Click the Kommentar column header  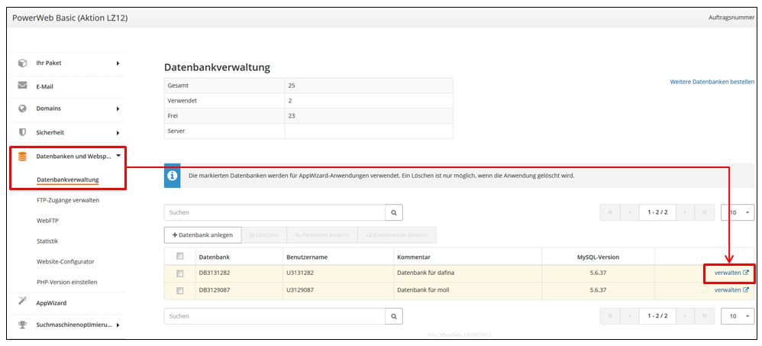[x=414, y=257]
